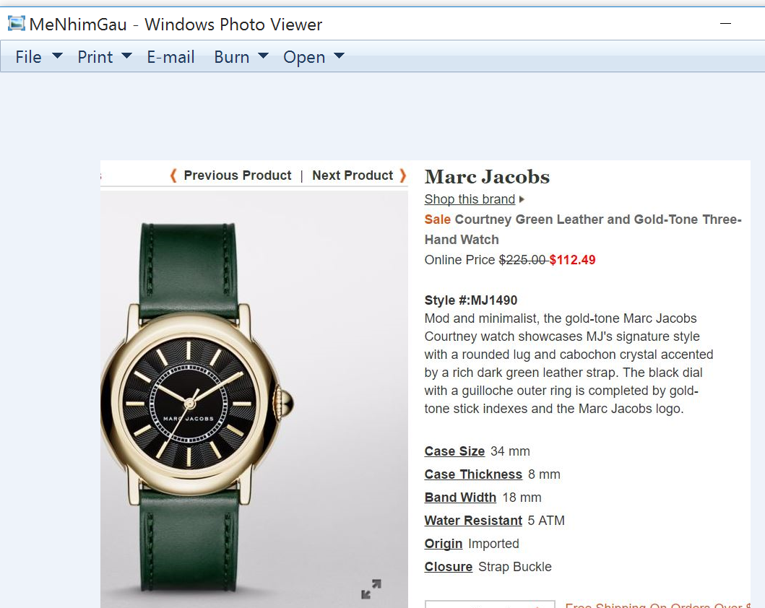765x608 pixels.
Task: Follow the Shop this brand link
Action: coord(470,199)
